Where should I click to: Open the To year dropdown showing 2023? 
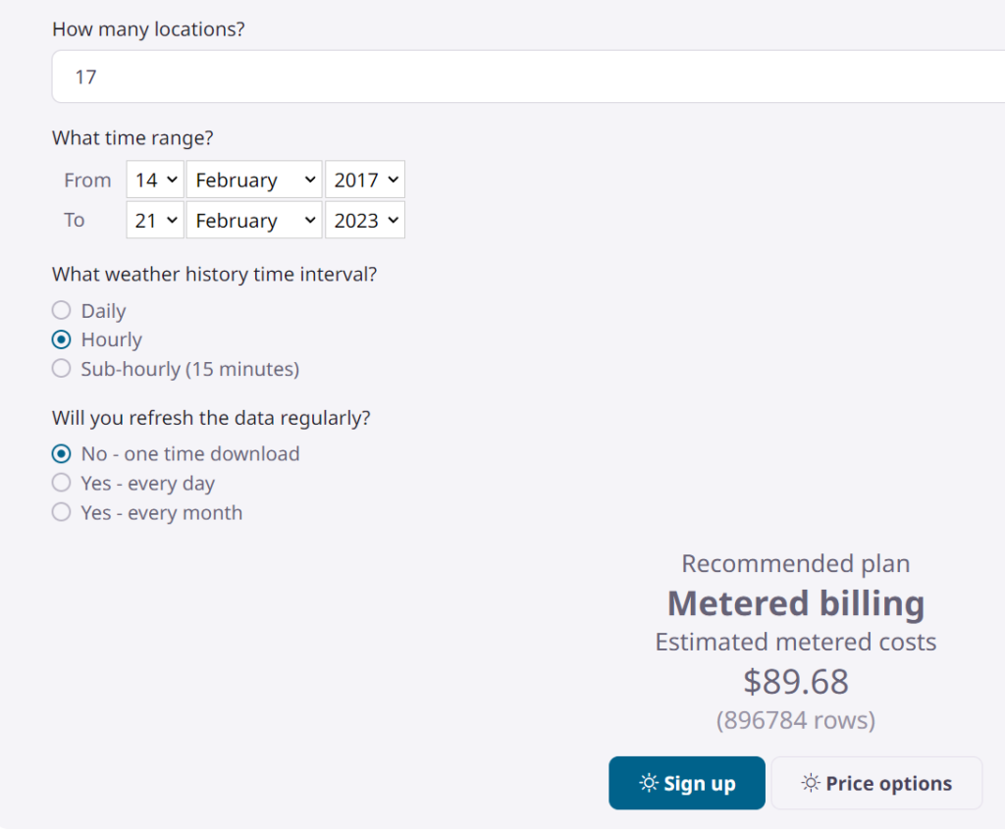point(364,220)
